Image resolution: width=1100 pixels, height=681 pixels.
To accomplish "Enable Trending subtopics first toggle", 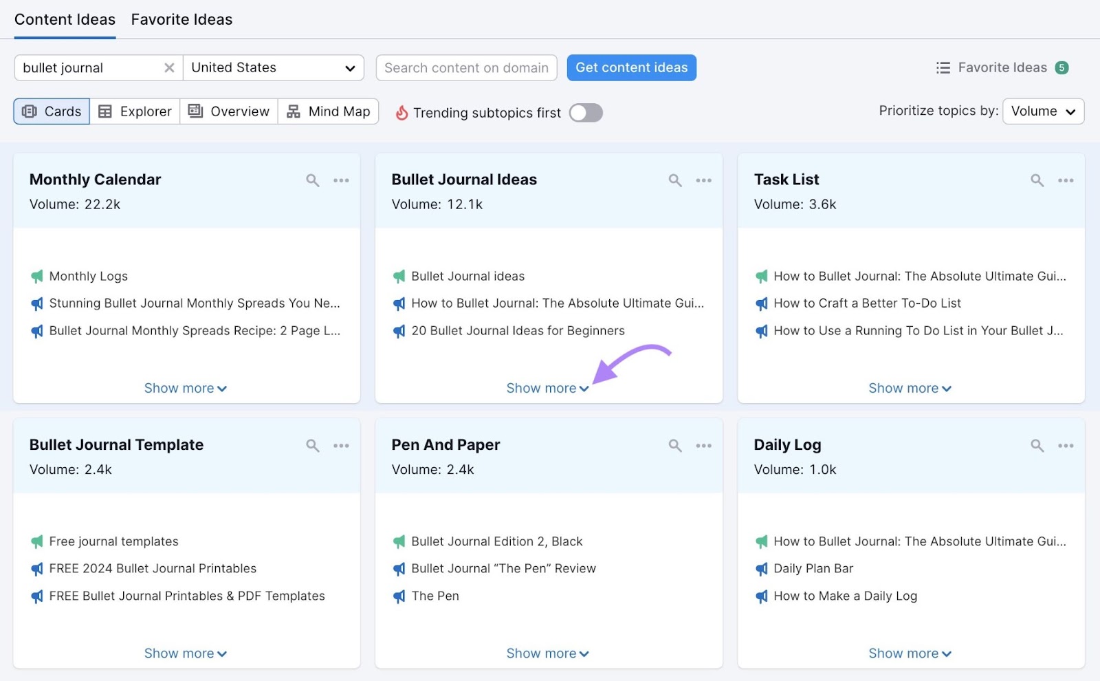I will click(x=586, y=113).
